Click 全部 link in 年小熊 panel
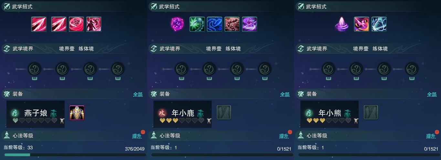Viewport: 441px width, 160px height. (432, 94)
